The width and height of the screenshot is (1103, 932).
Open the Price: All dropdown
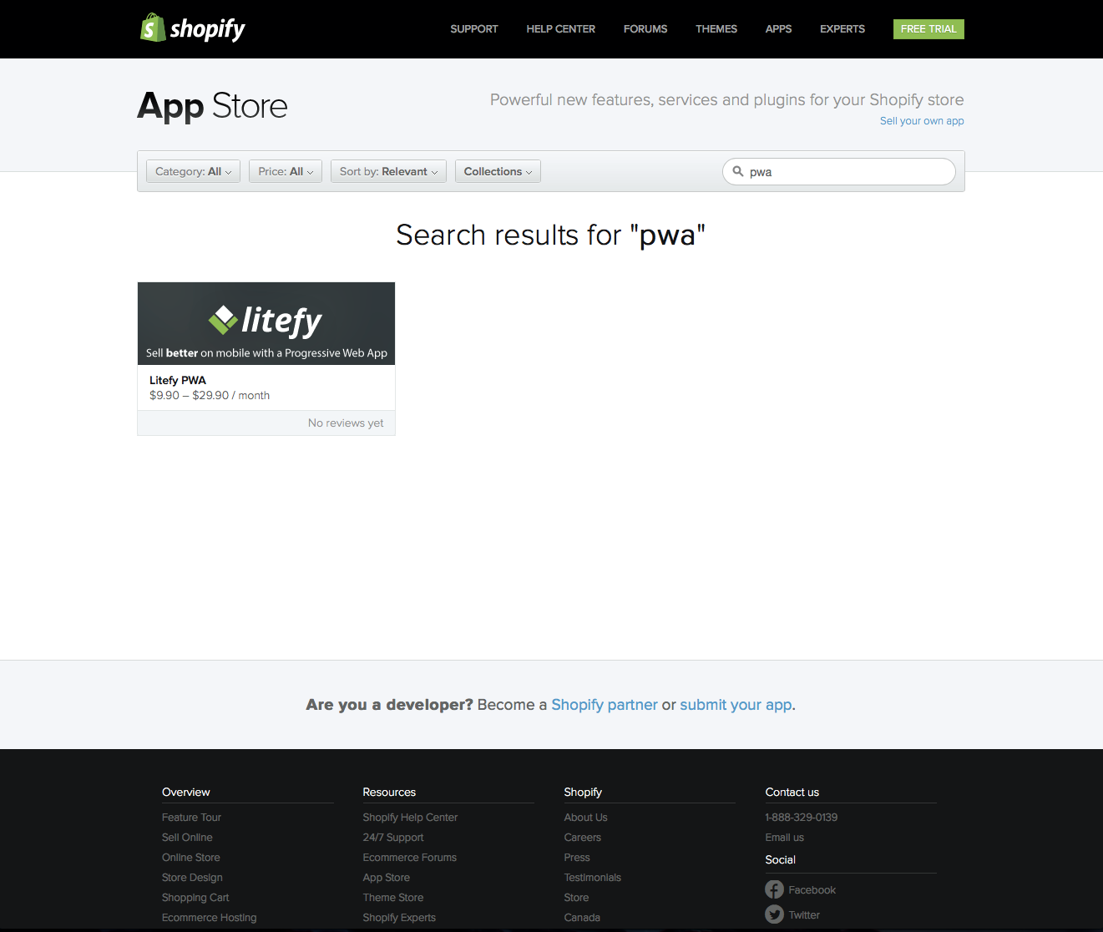click(x=286, y=171)
